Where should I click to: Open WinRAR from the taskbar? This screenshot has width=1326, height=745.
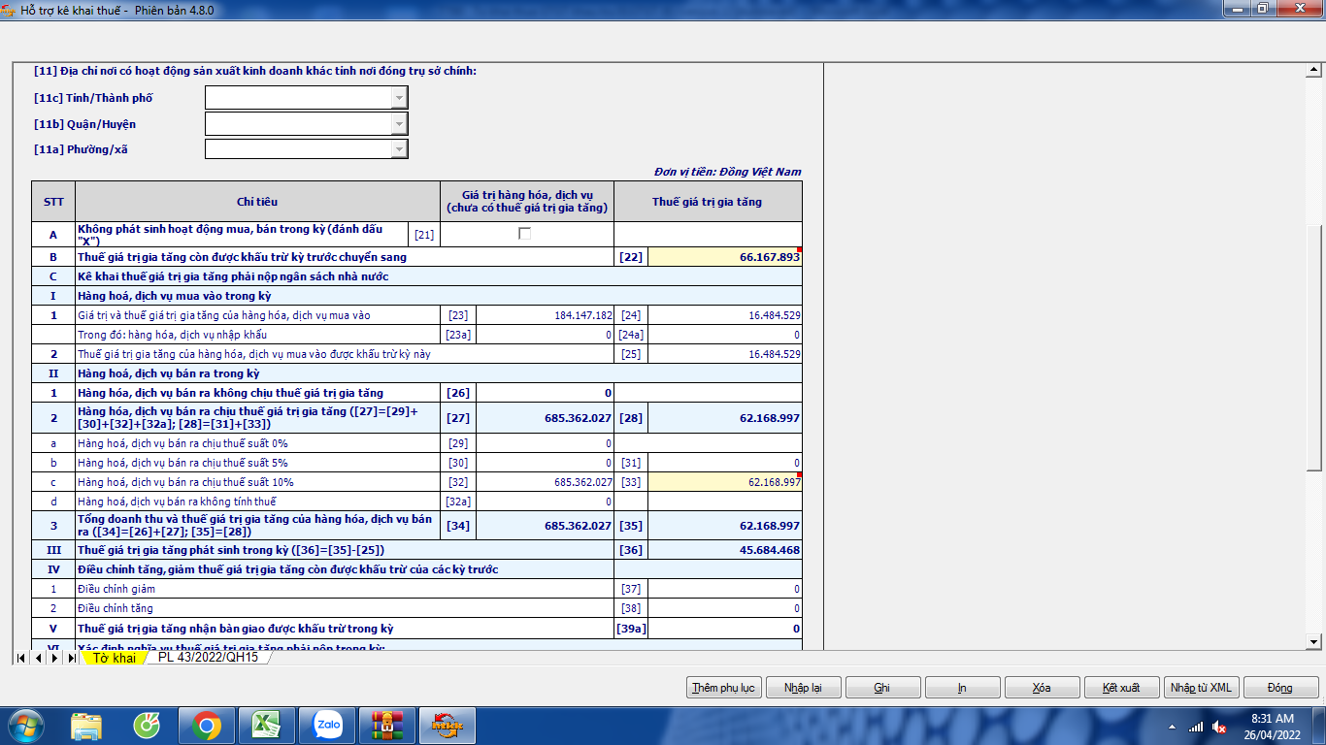(x=387, y=724)
